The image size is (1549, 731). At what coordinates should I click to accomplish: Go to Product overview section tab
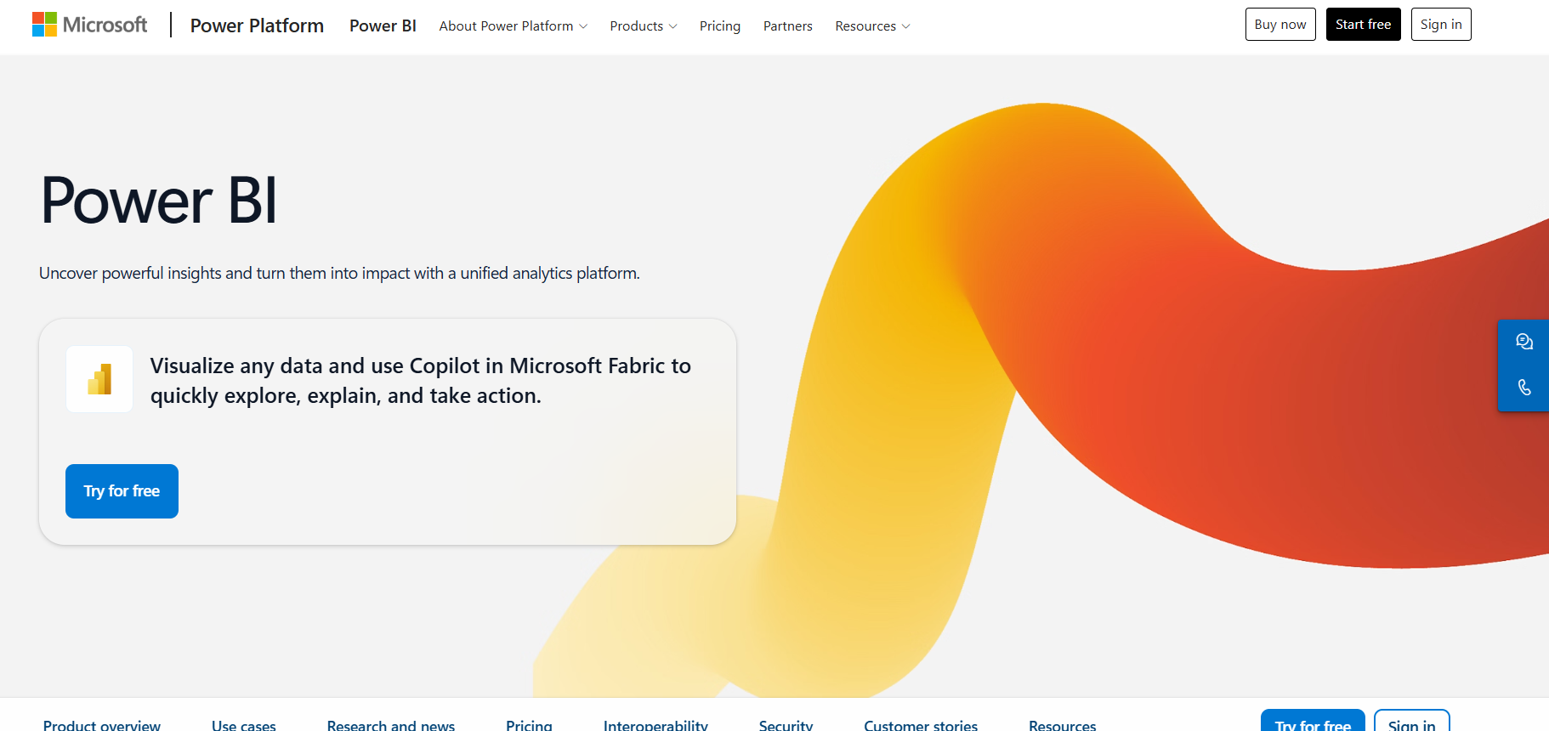(102, 725)
